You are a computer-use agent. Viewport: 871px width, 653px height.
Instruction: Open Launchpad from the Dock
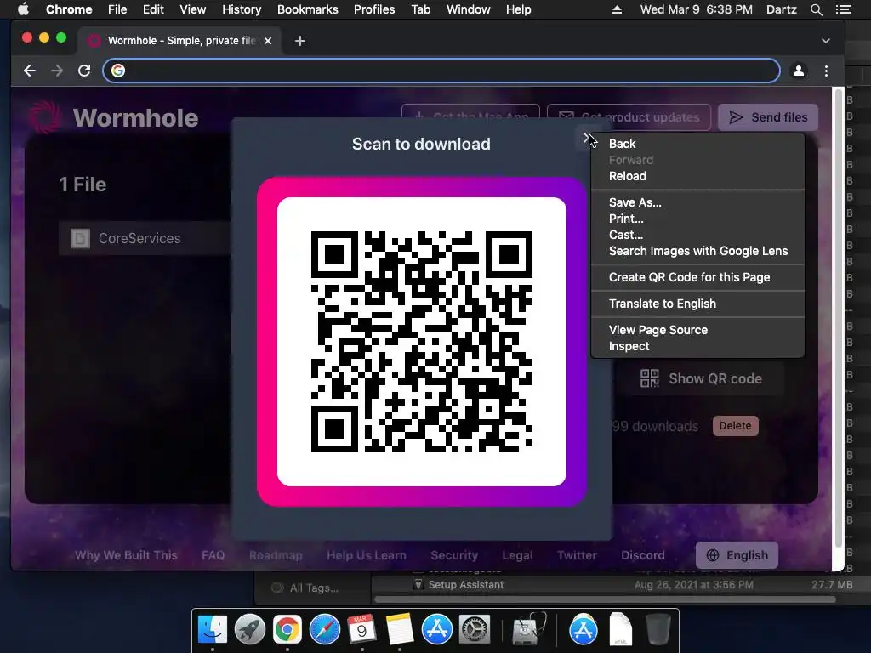pos(250,630)
